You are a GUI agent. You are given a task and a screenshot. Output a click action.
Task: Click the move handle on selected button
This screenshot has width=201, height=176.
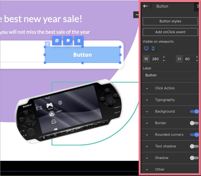tap(47, 44)
